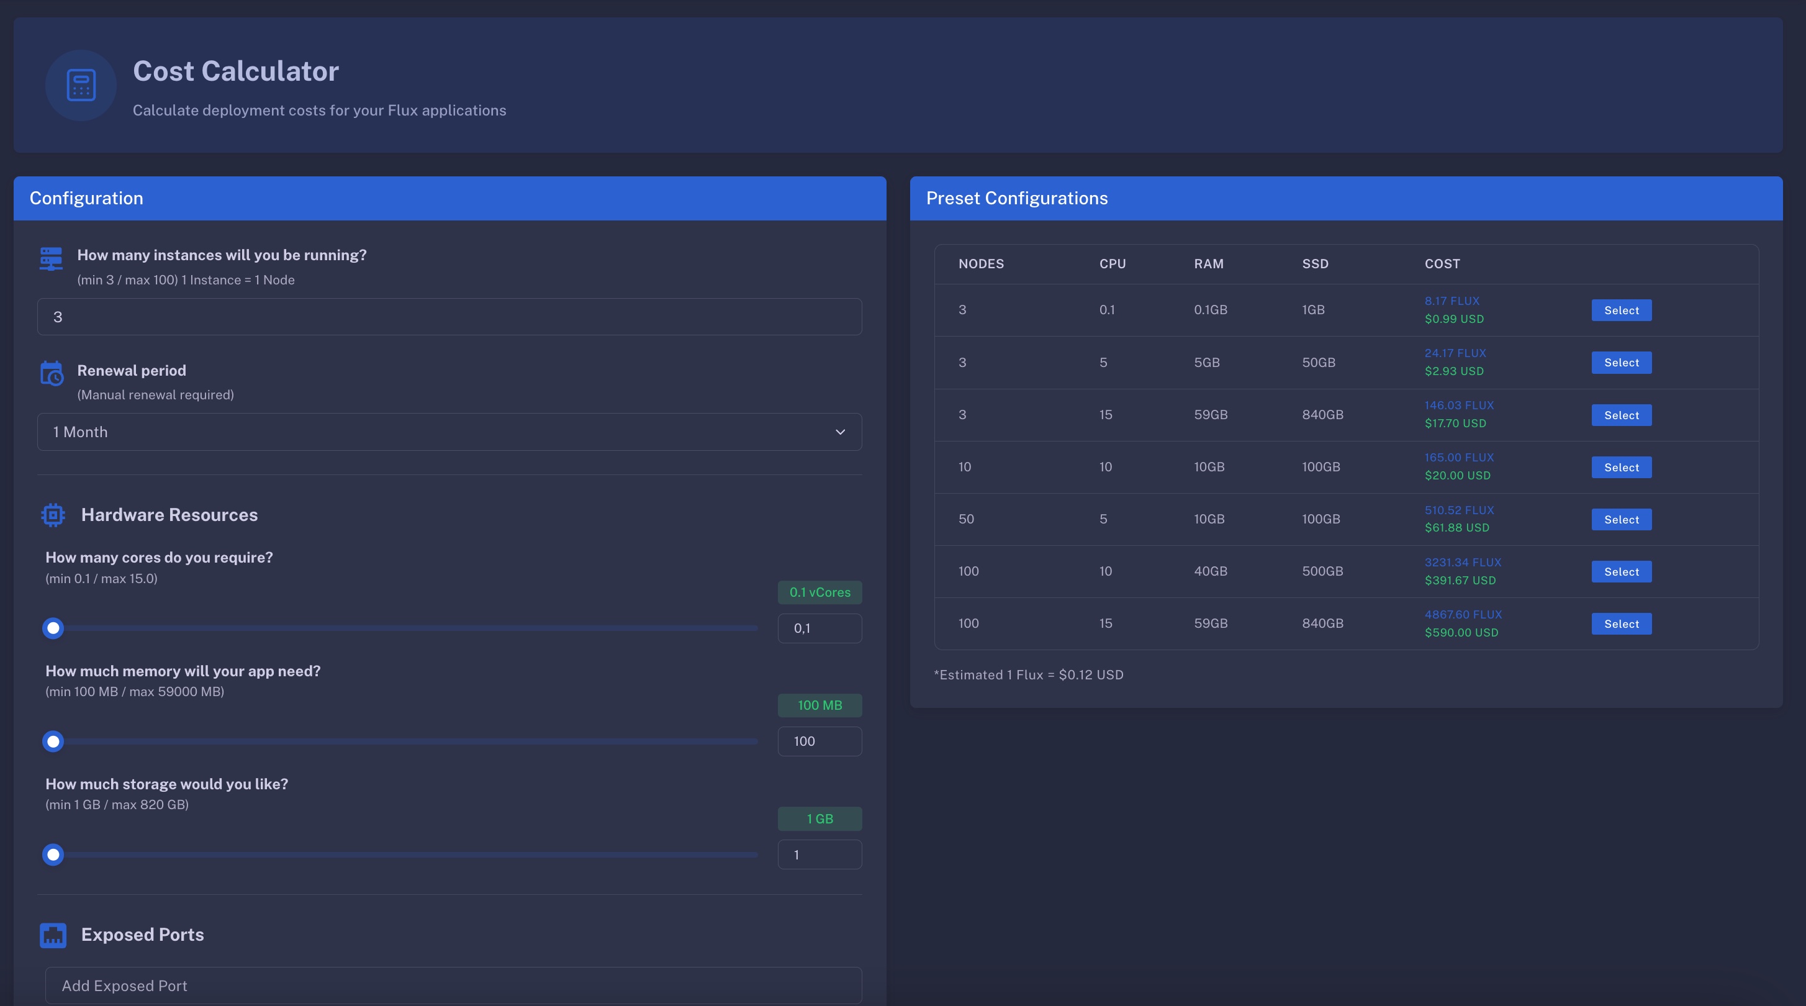Select the 50 nodes preset
This screenshot has height=1006, width=1806.
coord(1621,520)
